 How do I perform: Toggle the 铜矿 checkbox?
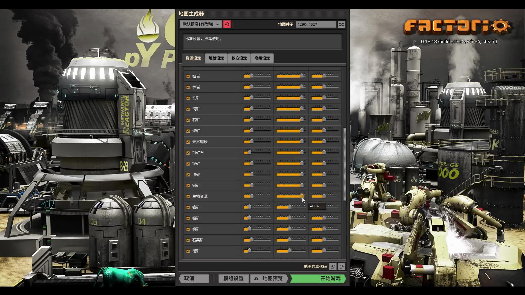click(x=188, y=109)
